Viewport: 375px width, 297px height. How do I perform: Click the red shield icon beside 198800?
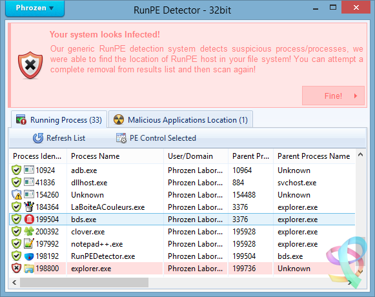[x=16, y=269]
